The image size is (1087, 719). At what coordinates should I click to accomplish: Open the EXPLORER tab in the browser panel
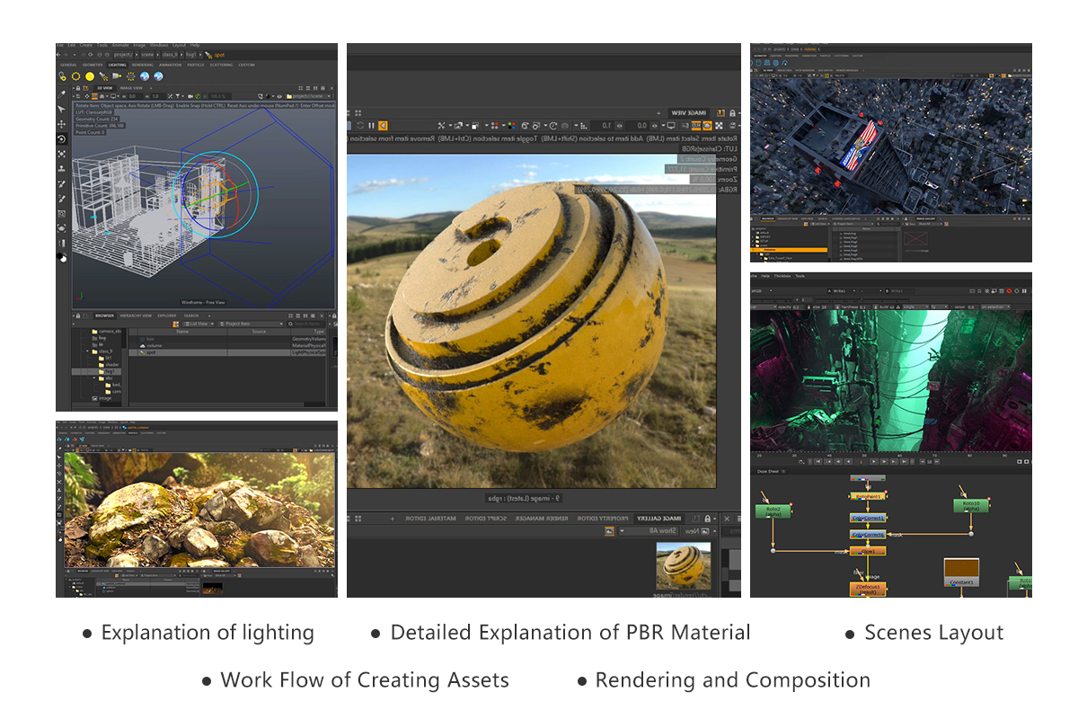pos(167,315)
